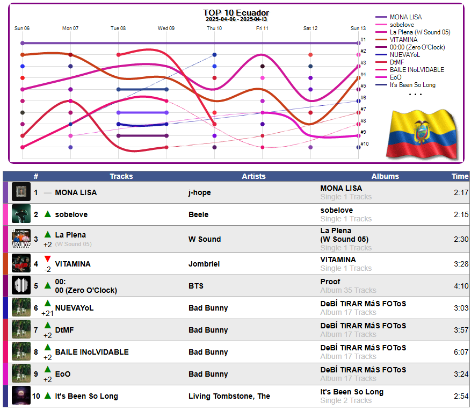Open the BAILE INoLVIDABLE row cover thumbnail
This screenshot has height=410, width=471.
point(21,351)
